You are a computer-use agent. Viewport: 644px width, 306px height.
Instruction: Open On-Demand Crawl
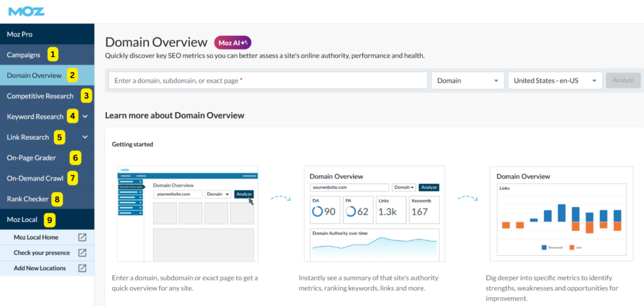click(x=47, y=178)
